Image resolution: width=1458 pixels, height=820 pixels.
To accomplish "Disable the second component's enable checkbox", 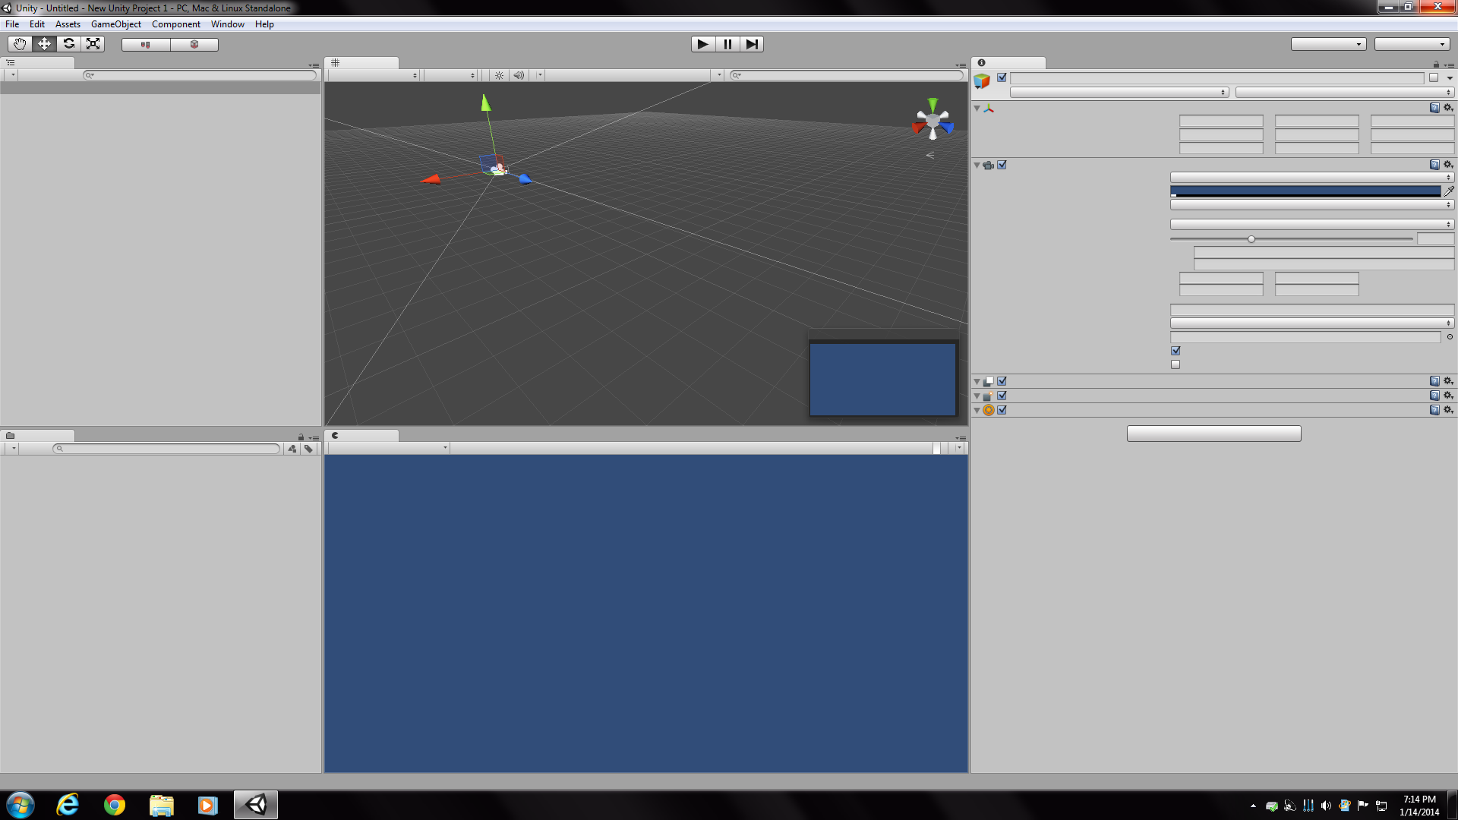I will (1002, 165).
